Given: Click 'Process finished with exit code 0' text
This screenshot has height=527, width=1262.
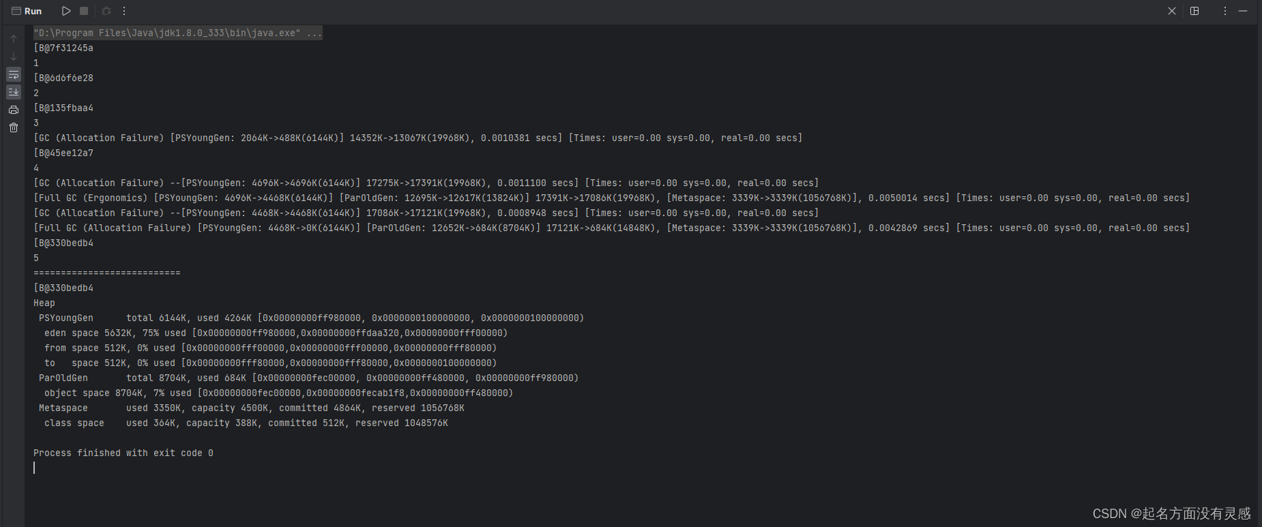Looking at the screenshot, I should point(123,453).
